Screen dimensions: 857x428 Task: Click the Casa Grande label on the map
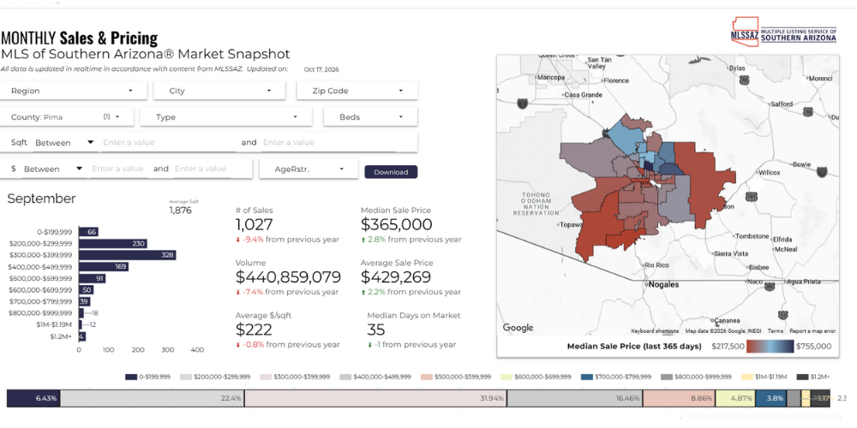583,94
